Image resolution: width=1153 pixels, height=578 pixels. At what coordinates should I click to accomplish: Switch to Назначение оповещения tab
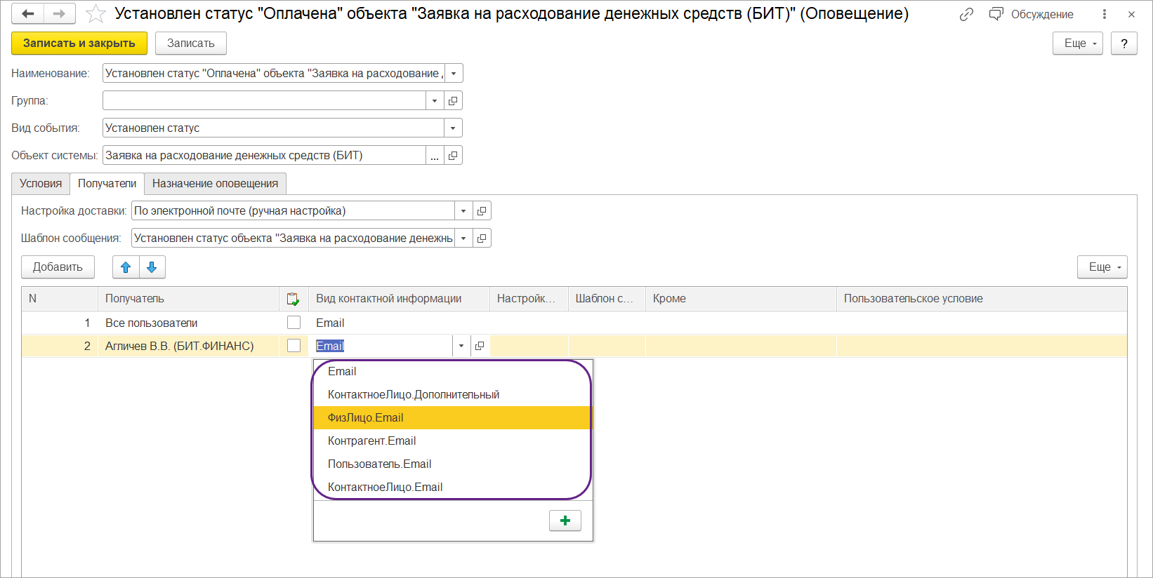[x=216, y=184]
